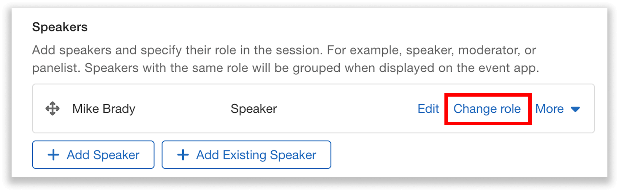Open additional actions via the More arrow

tap(575, 109)
